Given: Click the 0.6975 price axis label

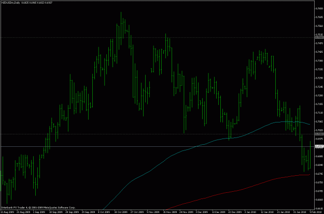Looking at the screenshot, I should pos(319,139).
